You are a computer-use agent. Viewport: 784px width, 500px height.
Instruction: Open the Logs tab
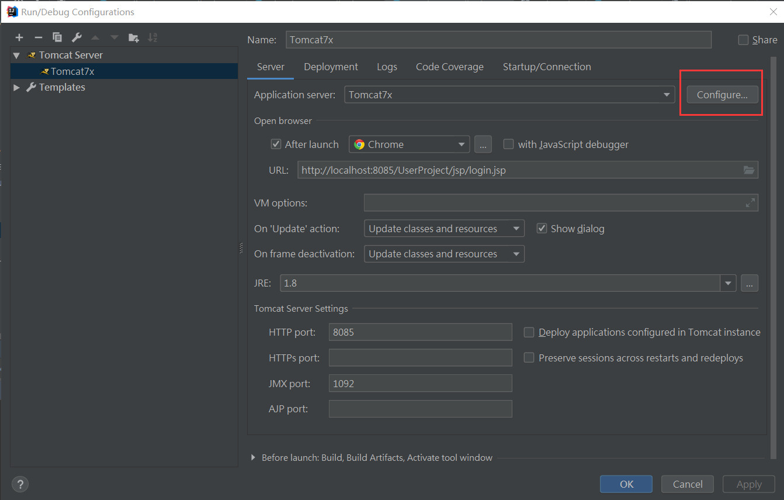tap(387, 67)
